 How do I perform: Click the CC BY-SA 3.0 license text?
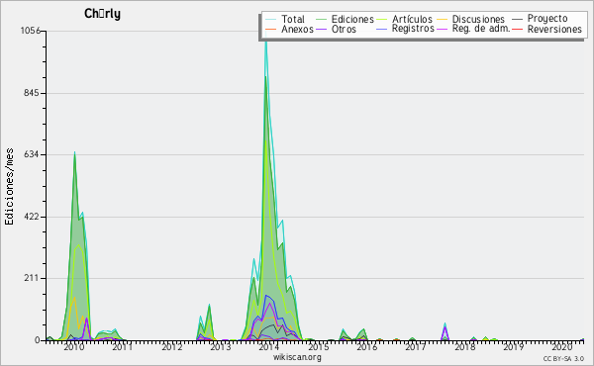(x=563, y=358)
